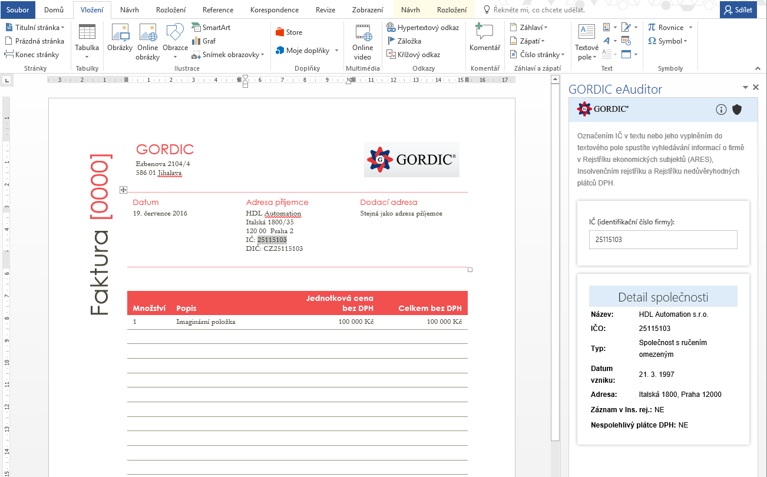Expand the Moje doplňky dropdown arrow

pos(337,51)
